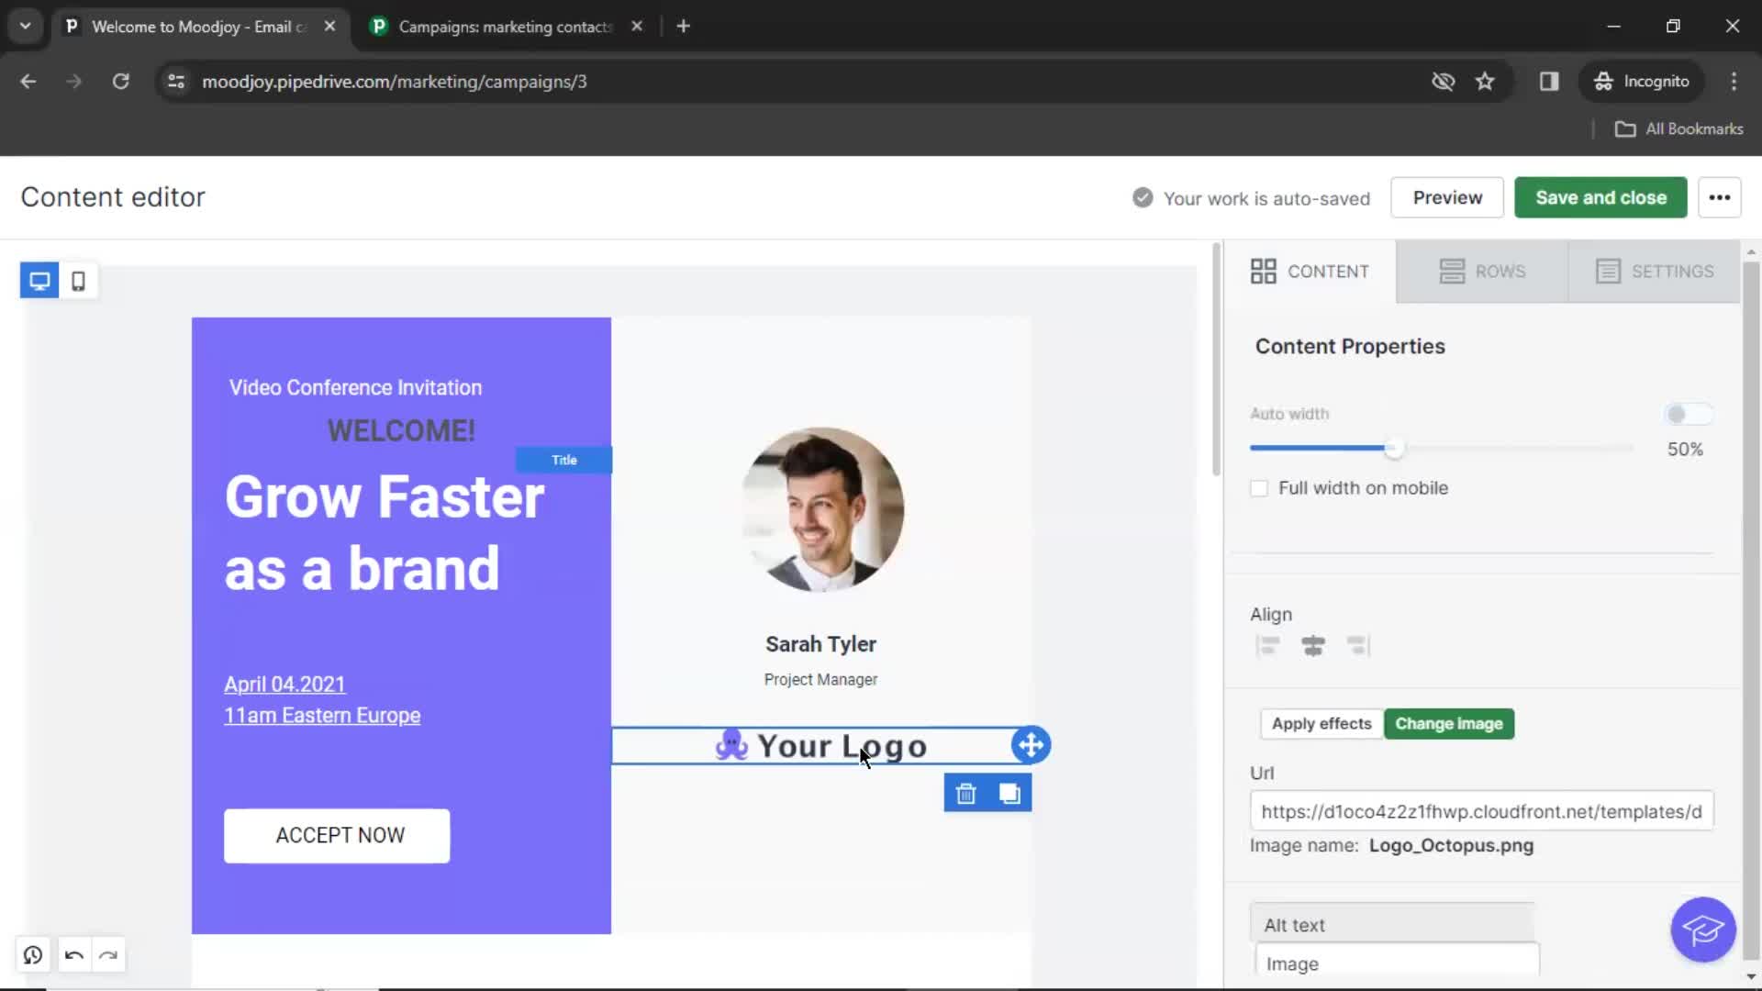Click the undo icon
The height and width of the screenshot is (991, 1762).
point(72,954)
